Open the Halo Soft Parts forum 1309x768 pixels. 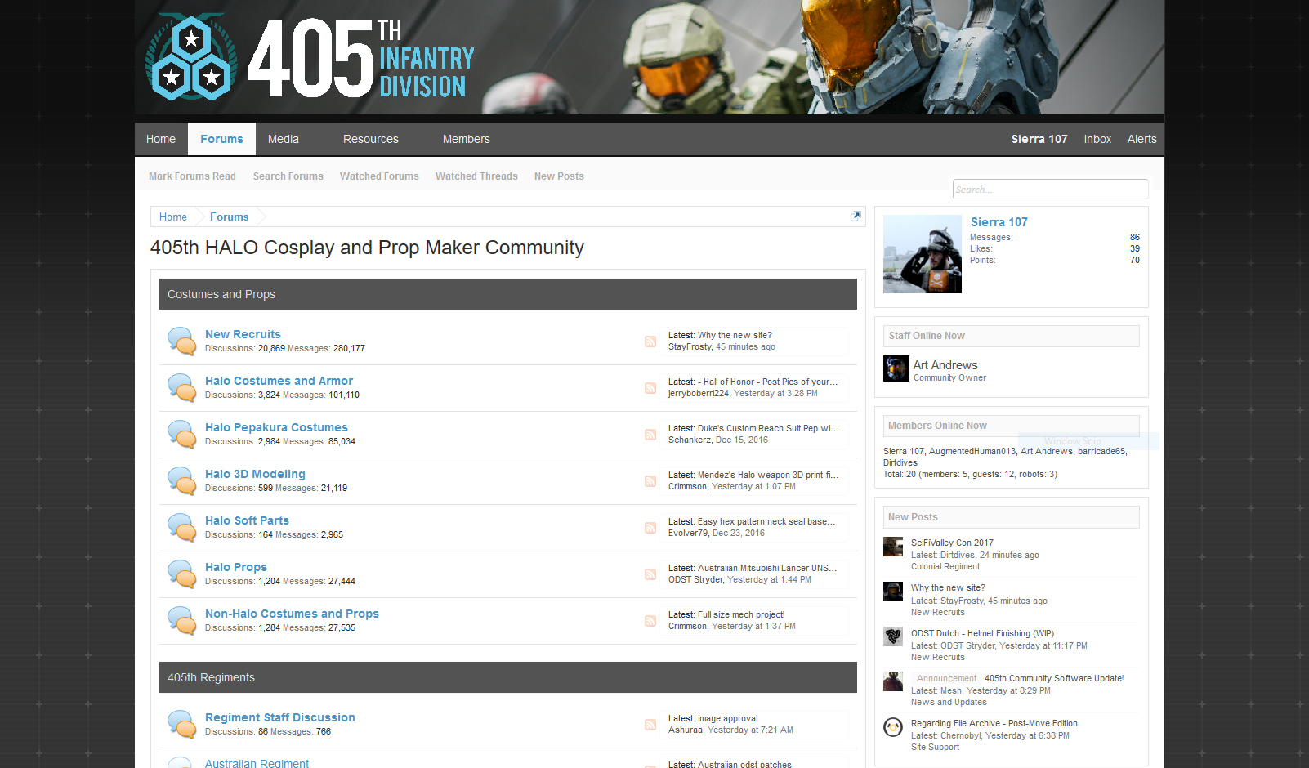247,520
